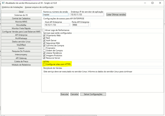The width and height of the screenshot is (165, 116).
Task: Click the Executar button
Action: point(65,94)
